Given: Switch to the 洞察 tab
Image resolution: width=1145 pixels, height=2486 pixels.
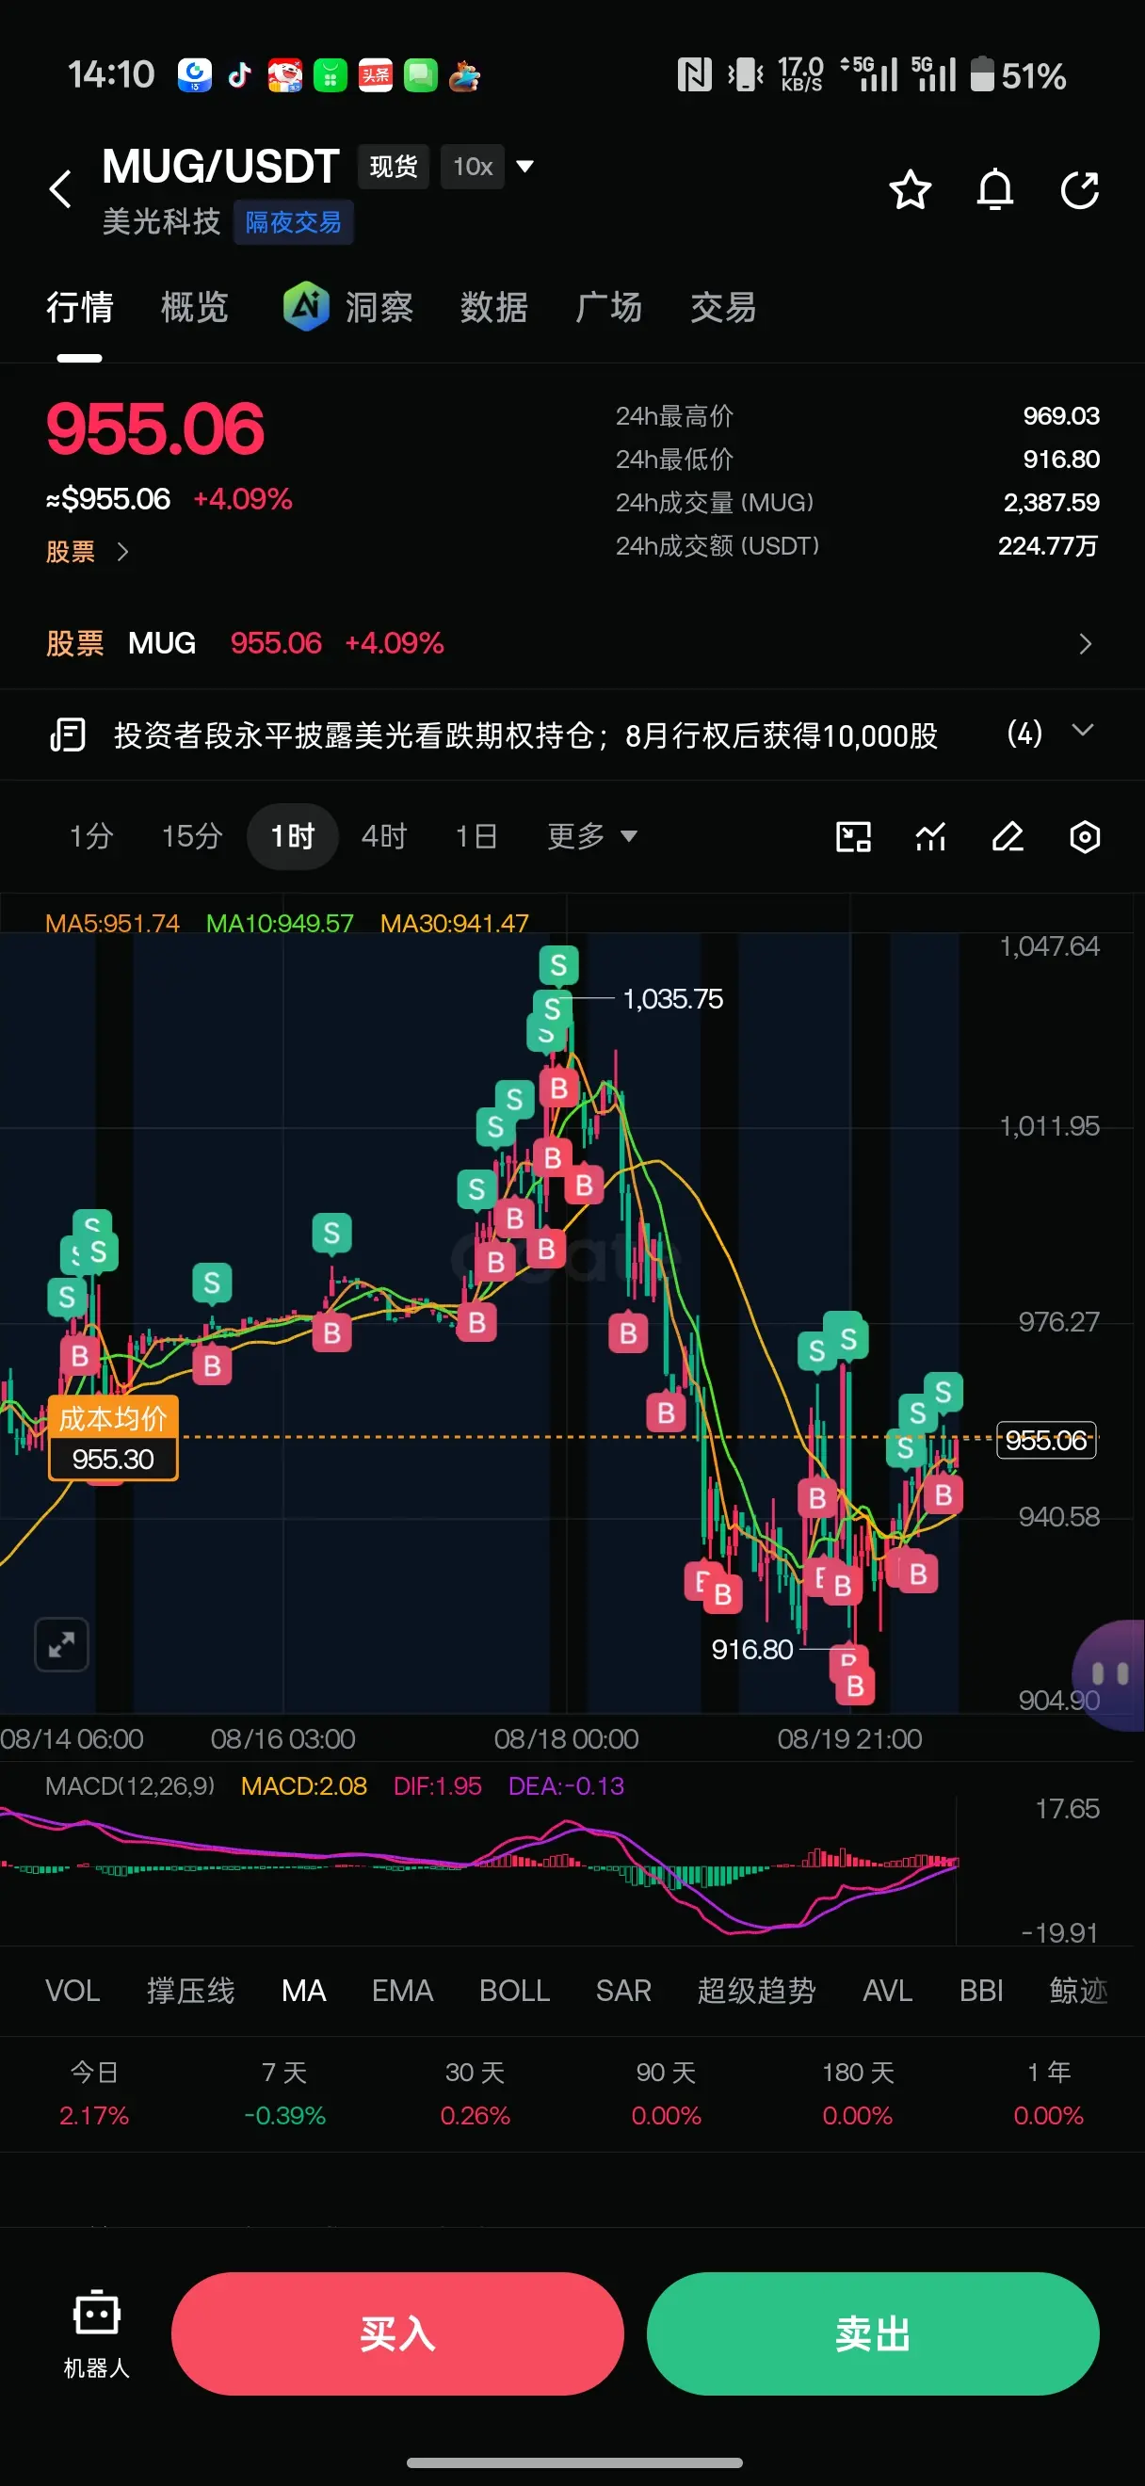Looking at the screenshot, I should (x=379, y=307).
